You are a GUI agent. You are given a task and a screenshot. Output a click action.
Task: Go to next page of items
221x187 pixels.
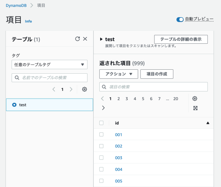[103, 108]
